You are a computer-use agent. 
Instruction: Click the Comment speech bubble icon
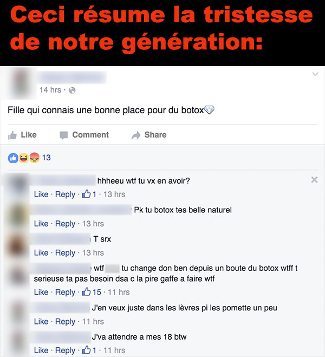pyautogui.click(x=64, y=135)
